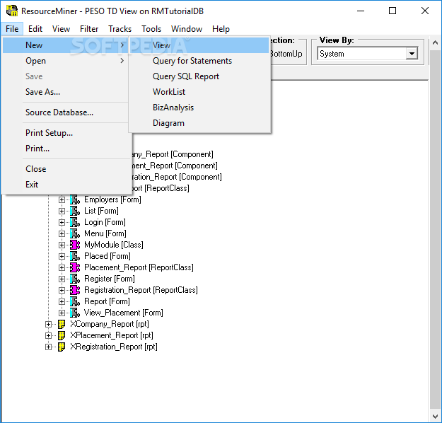Choose Query for Statements

tap(199, 61)
